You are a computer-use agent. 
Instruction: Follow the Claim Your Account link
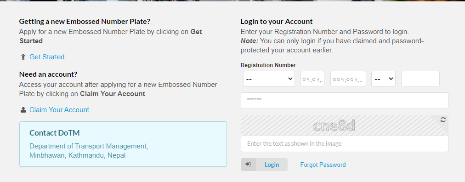[x=59, y=110]
